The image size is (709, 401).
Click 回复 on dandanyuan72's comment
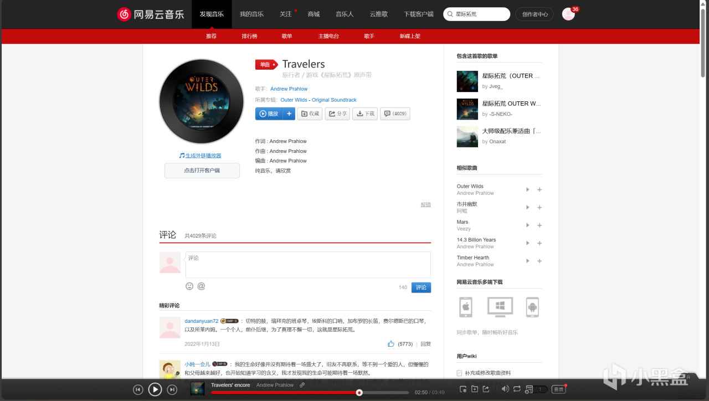(425, 344)
